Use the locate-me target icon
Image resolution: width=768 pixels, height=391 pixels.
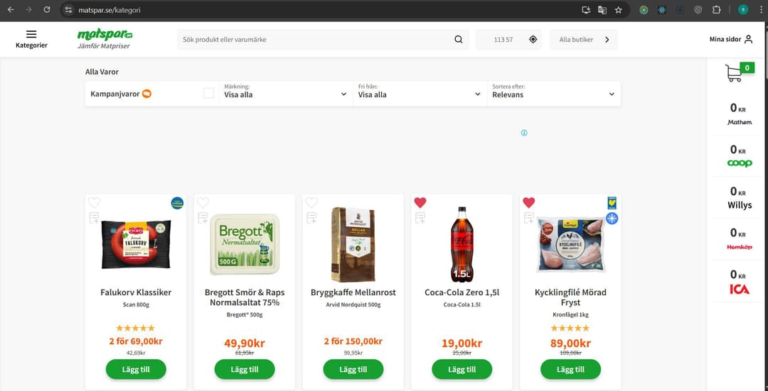533,40
